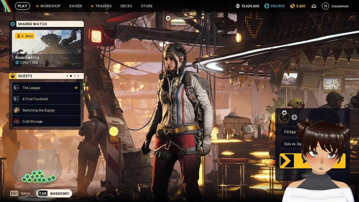Viewport: 359px width, 202px height.
Task: Click the Shared Watch gear icon
Action: click(x=13, y=24)
